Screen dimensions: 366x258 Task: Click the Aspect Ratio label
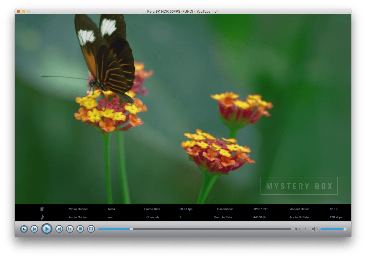[299, 209]
